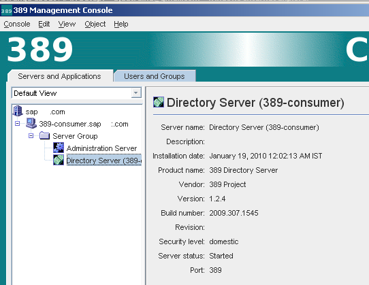Click the Default View combo box field
369x285 pixels.
(x=76, y=93)
